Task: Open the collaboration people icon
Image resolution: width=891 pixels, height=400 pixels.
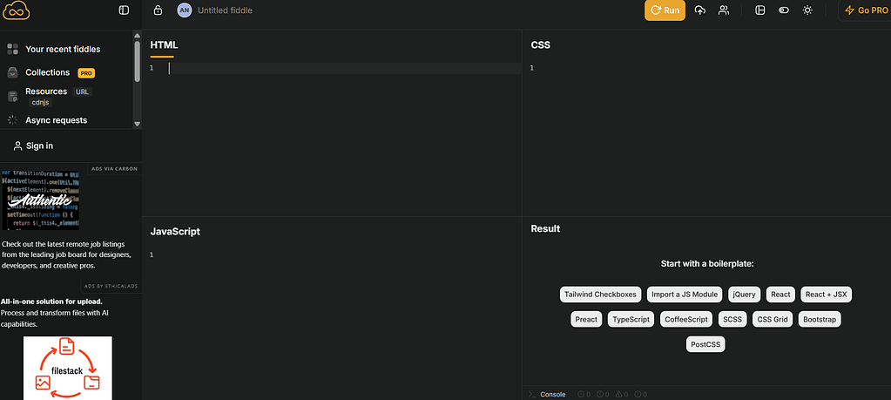Action: pos(724,10)
